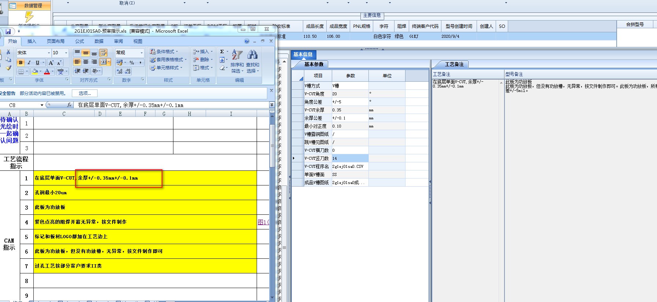The height and width of the screenshot is (302, 657).
Task: Toggle Italic formatting
Action: click(x=29, y=63)
